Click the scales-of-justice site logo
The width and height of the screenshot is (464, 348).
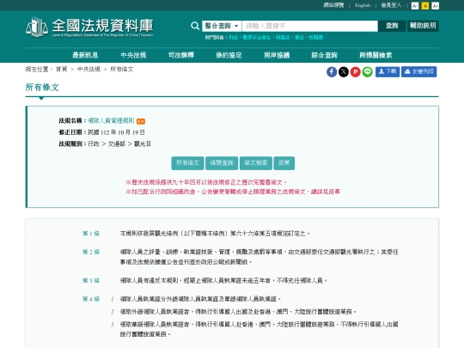[37, 27]
